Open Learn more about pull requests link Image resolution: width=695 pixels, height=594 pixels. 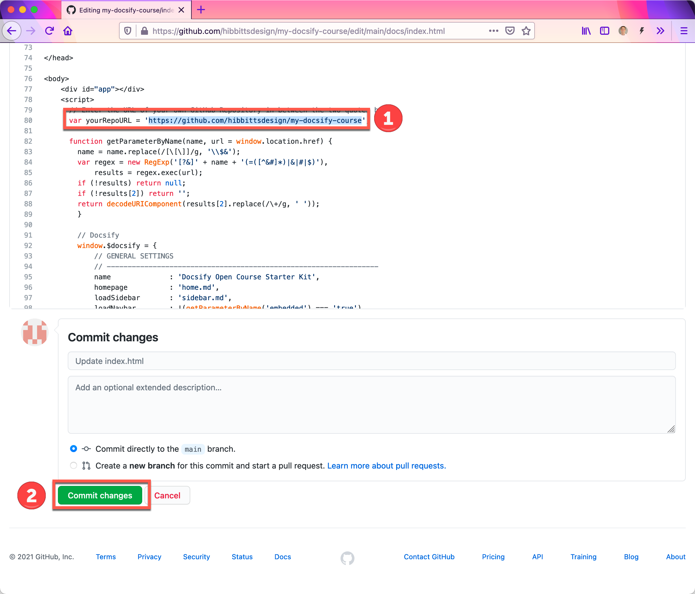tap(386, 465)
